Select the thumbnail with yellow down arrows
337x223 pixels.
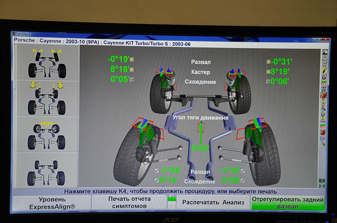coord(47,98)
